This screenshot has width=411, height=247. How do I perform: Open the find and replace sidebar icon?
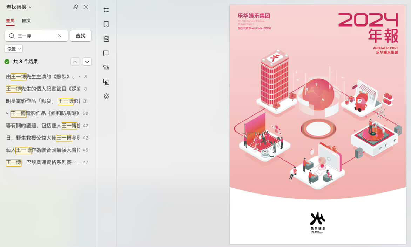click(x=106, y=82)
